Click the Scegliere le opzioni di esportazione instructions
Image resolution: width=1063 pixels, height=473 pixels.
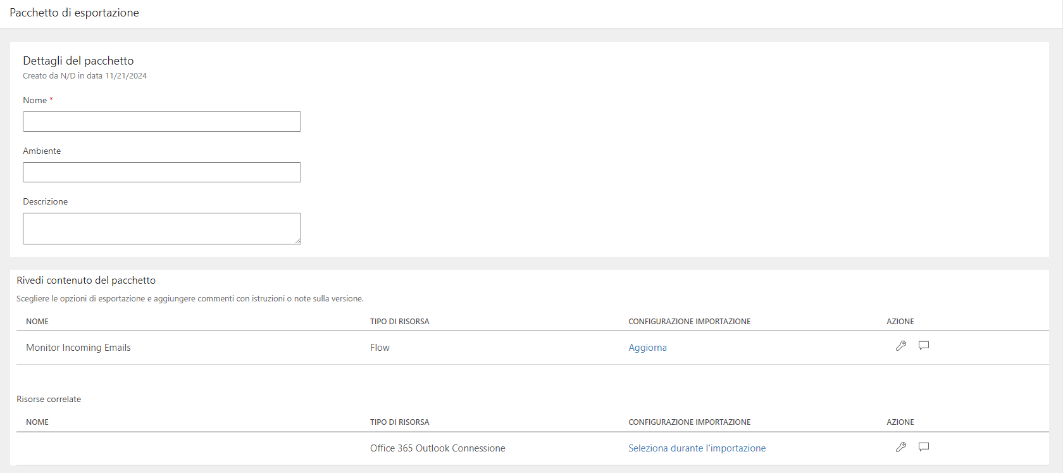point(190,299)
